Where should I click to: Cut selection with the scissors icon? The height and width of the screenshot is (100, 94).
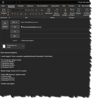tap(8, 9)
